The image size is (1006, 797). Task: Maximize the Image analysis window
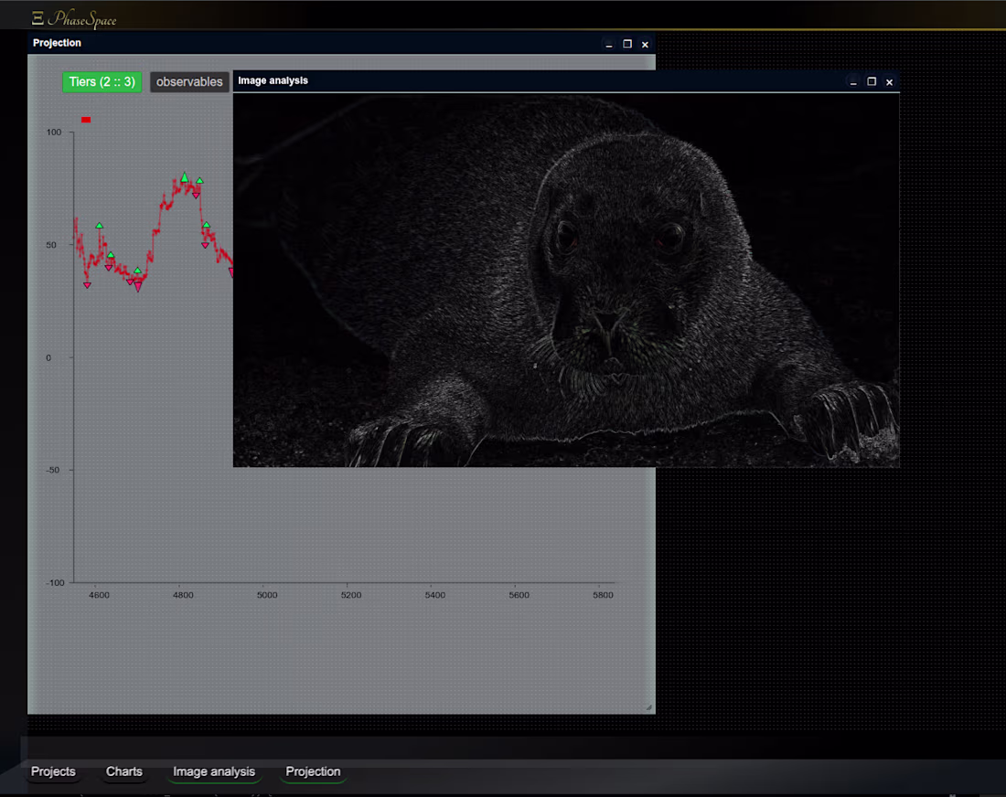click(872, 81)
